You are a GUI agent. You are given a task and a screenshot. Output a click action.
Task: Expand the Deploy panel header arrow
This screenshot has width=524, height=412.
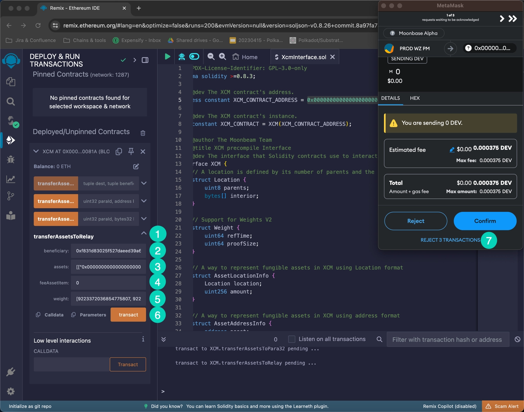135,60
